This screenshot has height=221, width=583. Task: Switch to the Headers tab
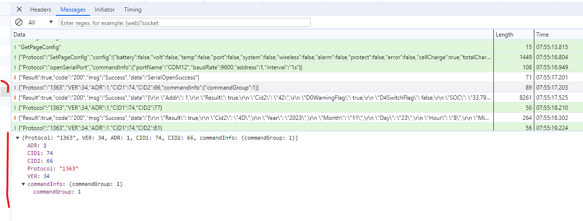pyautogui.click(x=40, y=10)
